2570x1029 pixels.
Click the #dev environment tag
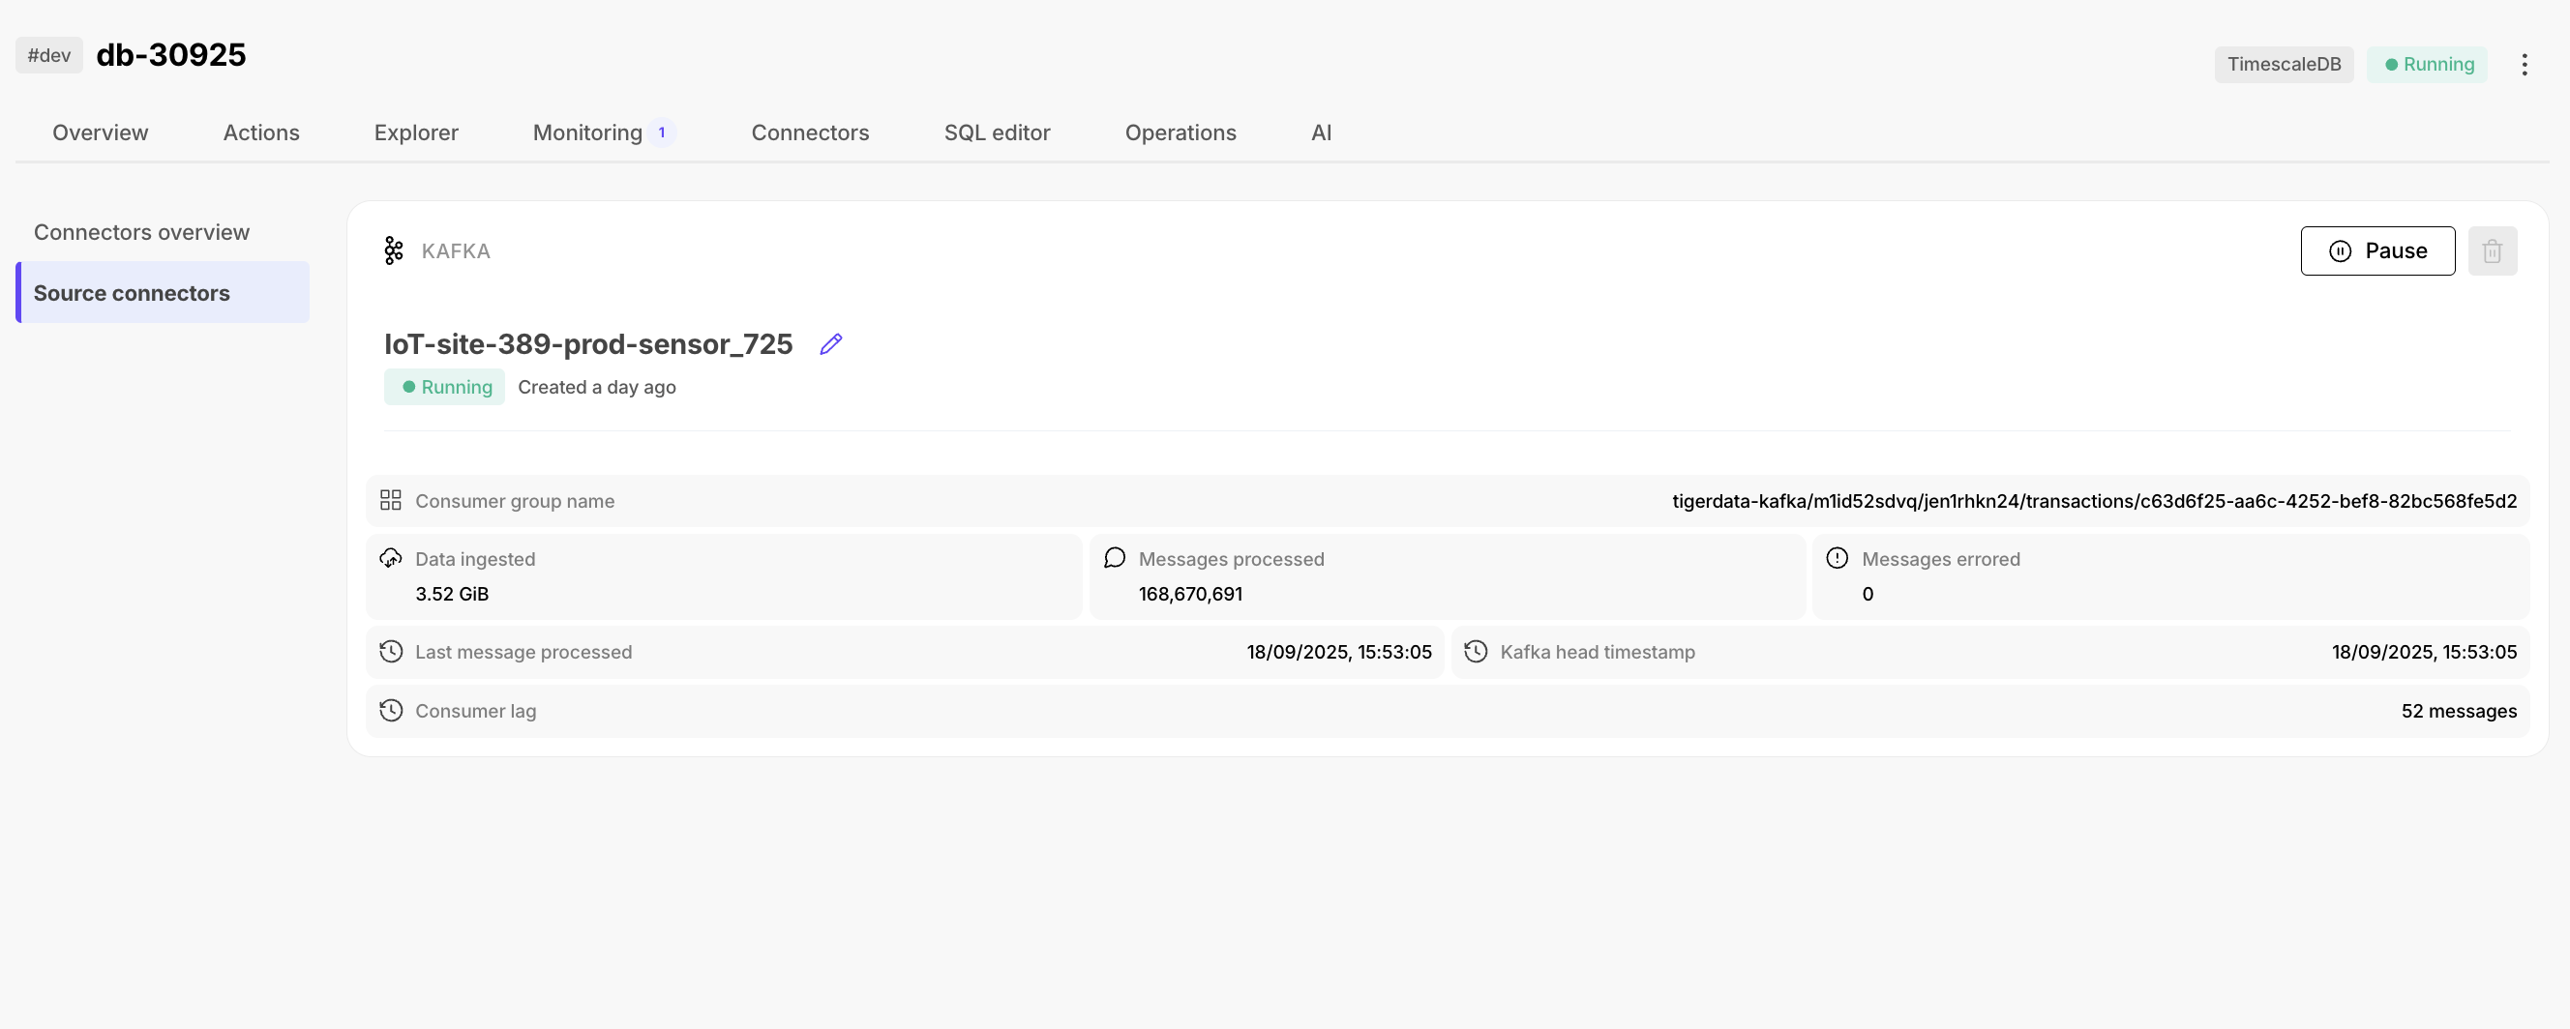(49, 56)
